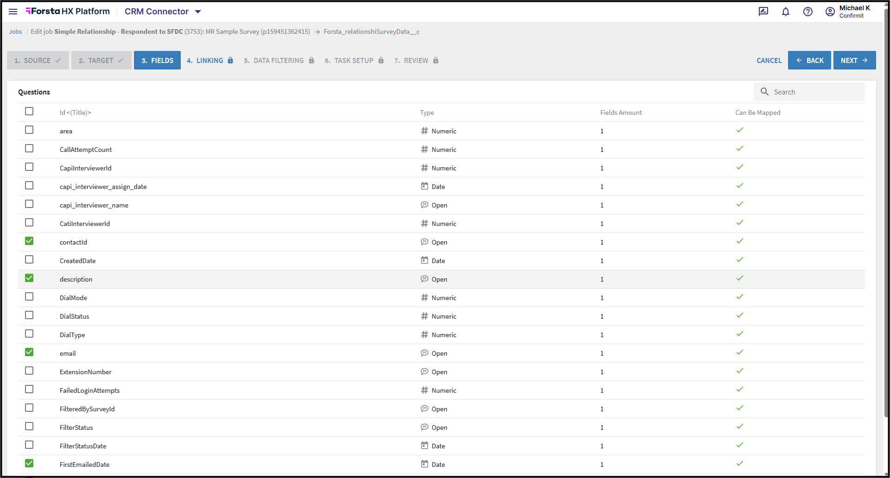Click the Michael K user name

855,8
